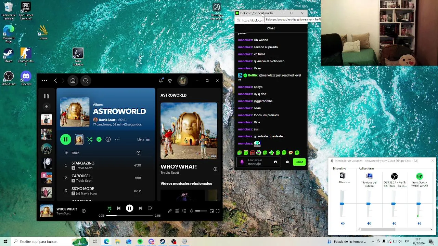Open Spotify notifications bell

tap(161, 81)
